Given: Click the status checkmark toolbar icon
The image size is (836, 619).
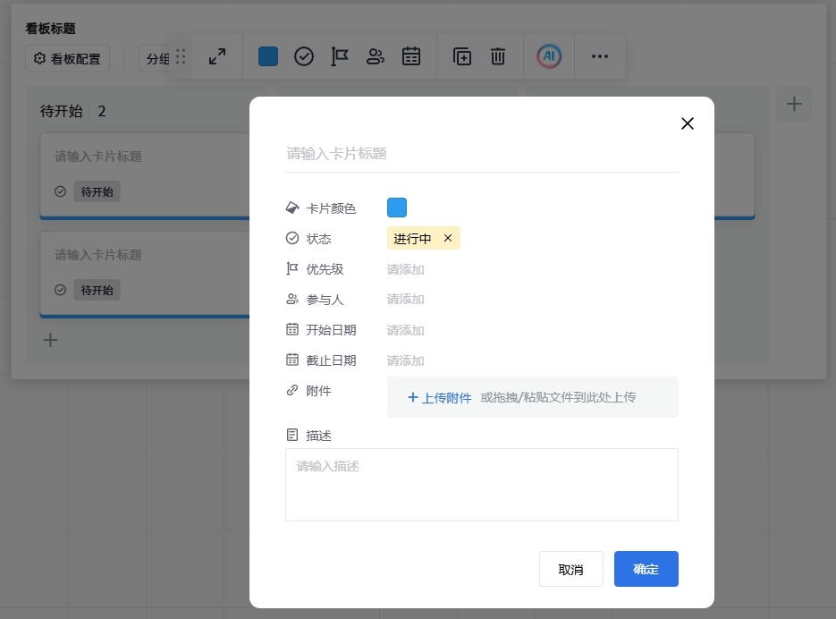Looking at the screenshot, I should point(304,56).
